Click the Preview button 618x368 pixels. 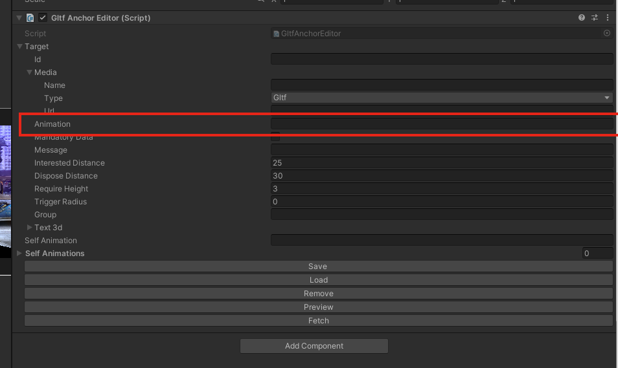tap(318, 307)
